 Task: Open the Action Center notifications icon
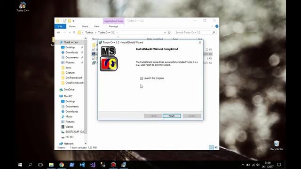pyautogui.click(x=279, y=165)
